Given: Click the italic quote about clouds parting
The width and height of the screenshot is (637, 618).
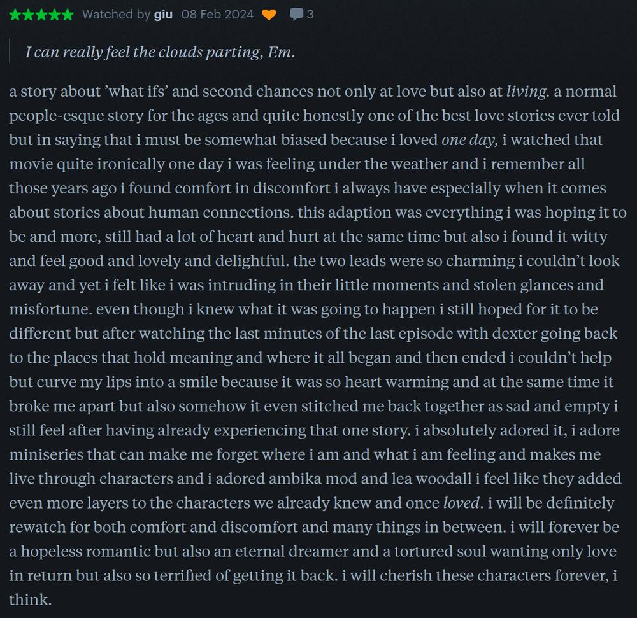Looking at the screenshot, I should (160, 52).
